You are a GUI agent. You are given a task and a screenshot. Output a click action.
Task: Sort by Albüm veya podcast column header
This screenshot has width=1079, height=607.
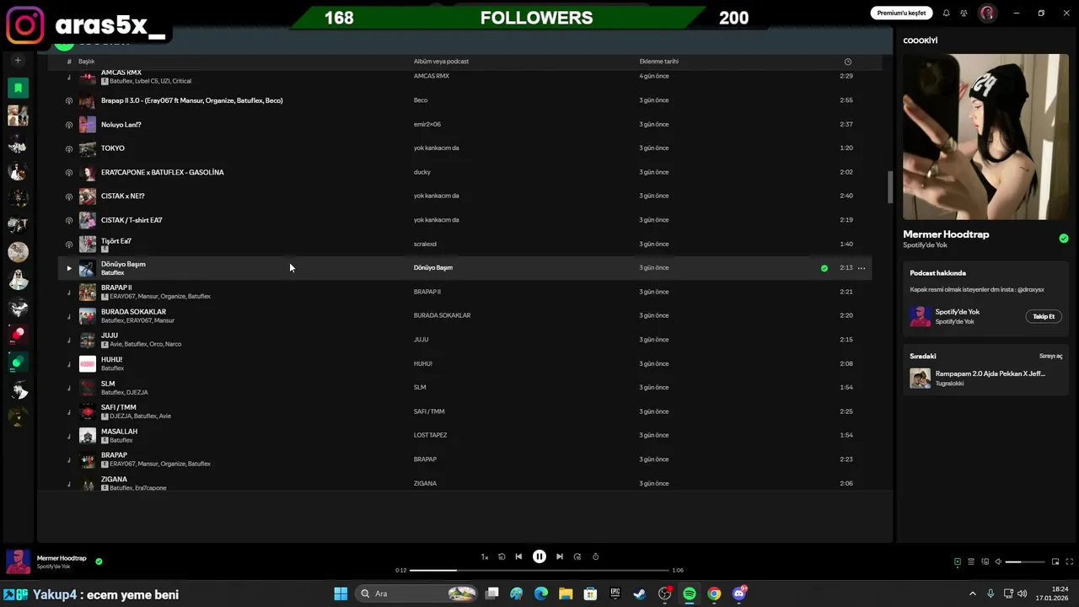[441, 62]
